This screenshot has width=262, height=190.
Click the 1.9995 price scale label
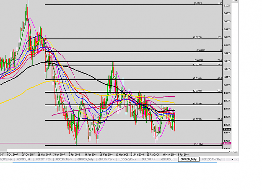227,93
